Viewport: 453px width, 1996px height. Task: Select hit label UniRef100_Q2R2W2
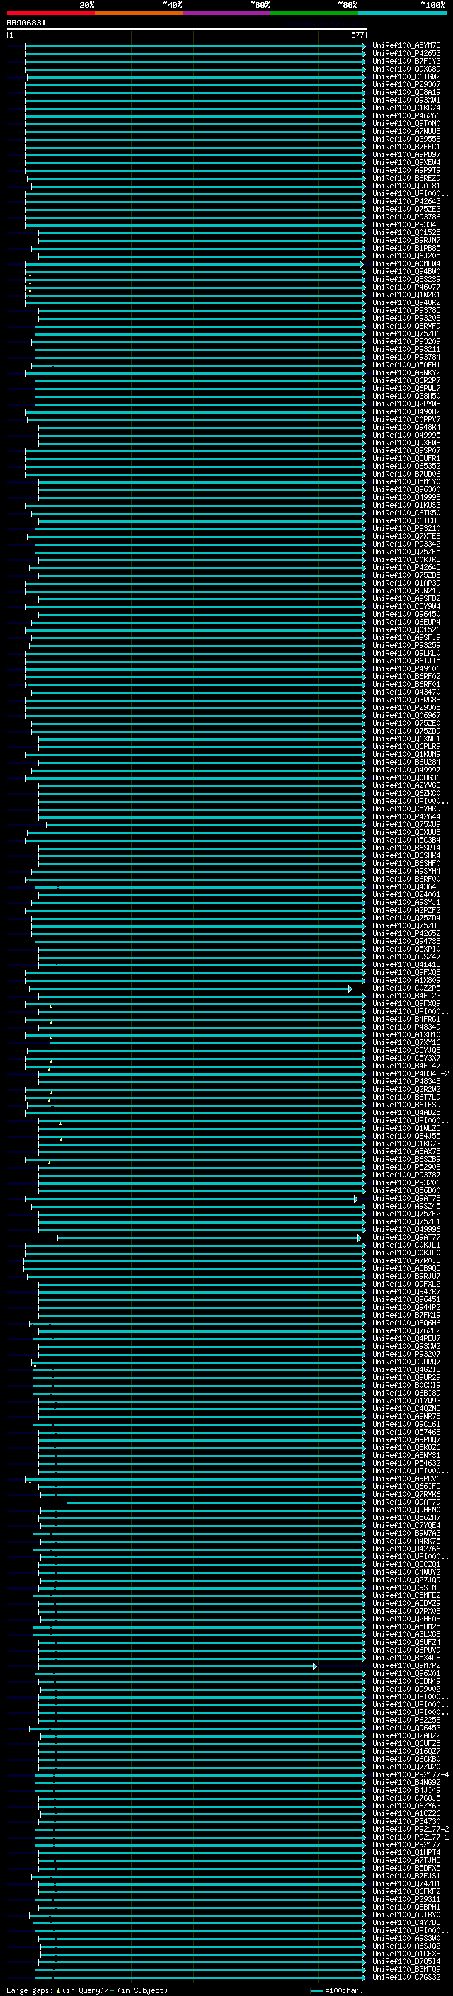(406, 1090)
